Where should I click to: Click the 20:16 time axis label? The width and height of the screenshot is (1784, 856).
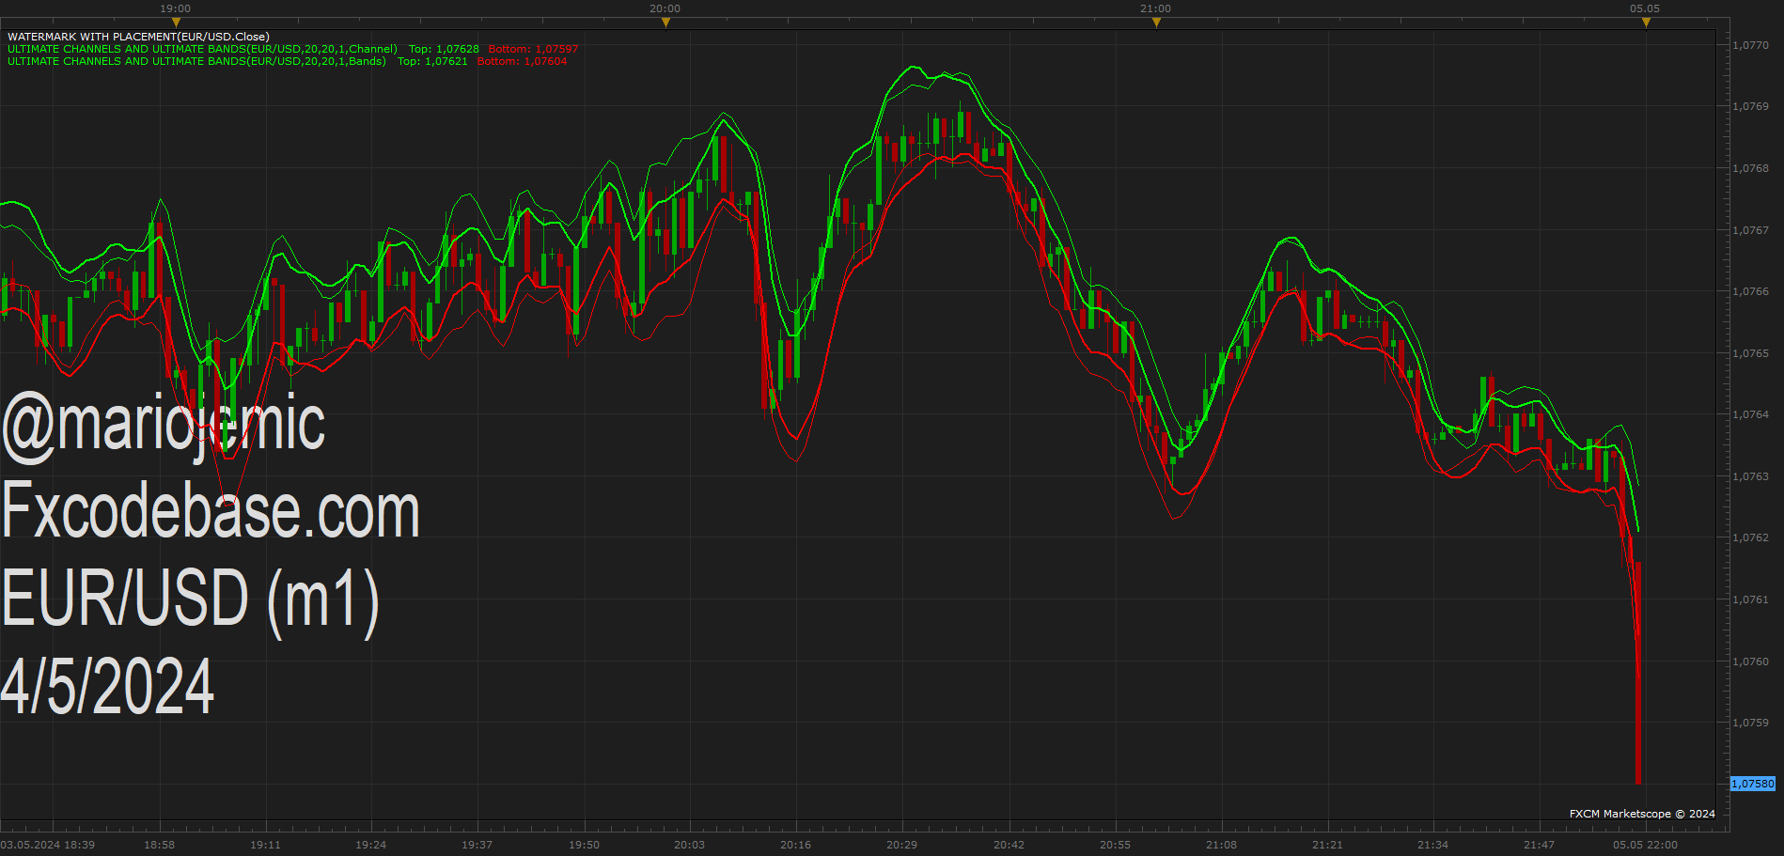tap(795, 845)
